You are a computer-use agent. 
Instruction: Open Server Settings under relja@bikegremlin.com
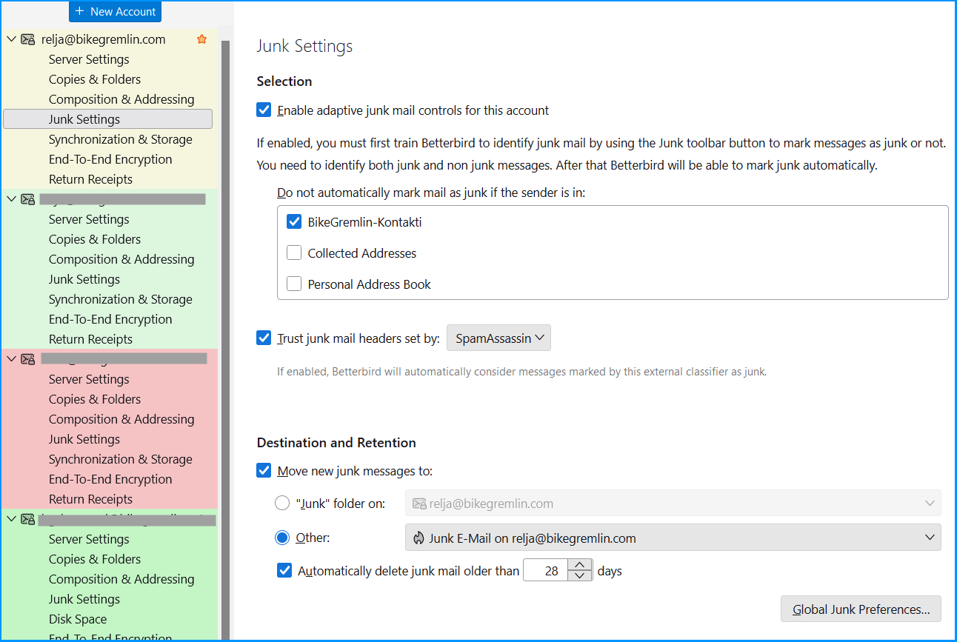point(89,59)
